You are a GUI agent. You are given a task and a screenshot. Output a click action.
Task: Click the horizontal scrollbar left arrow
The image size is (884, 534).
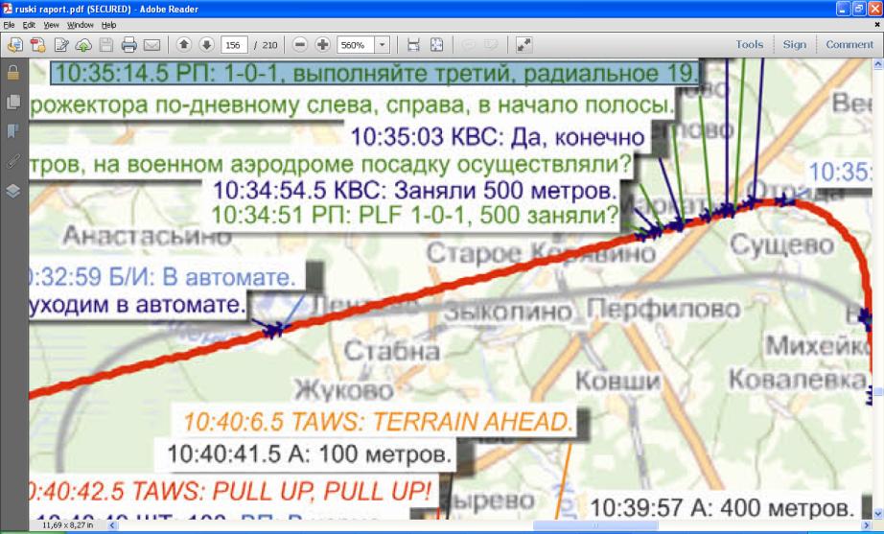pyautogui.click(x=112, y=525)
